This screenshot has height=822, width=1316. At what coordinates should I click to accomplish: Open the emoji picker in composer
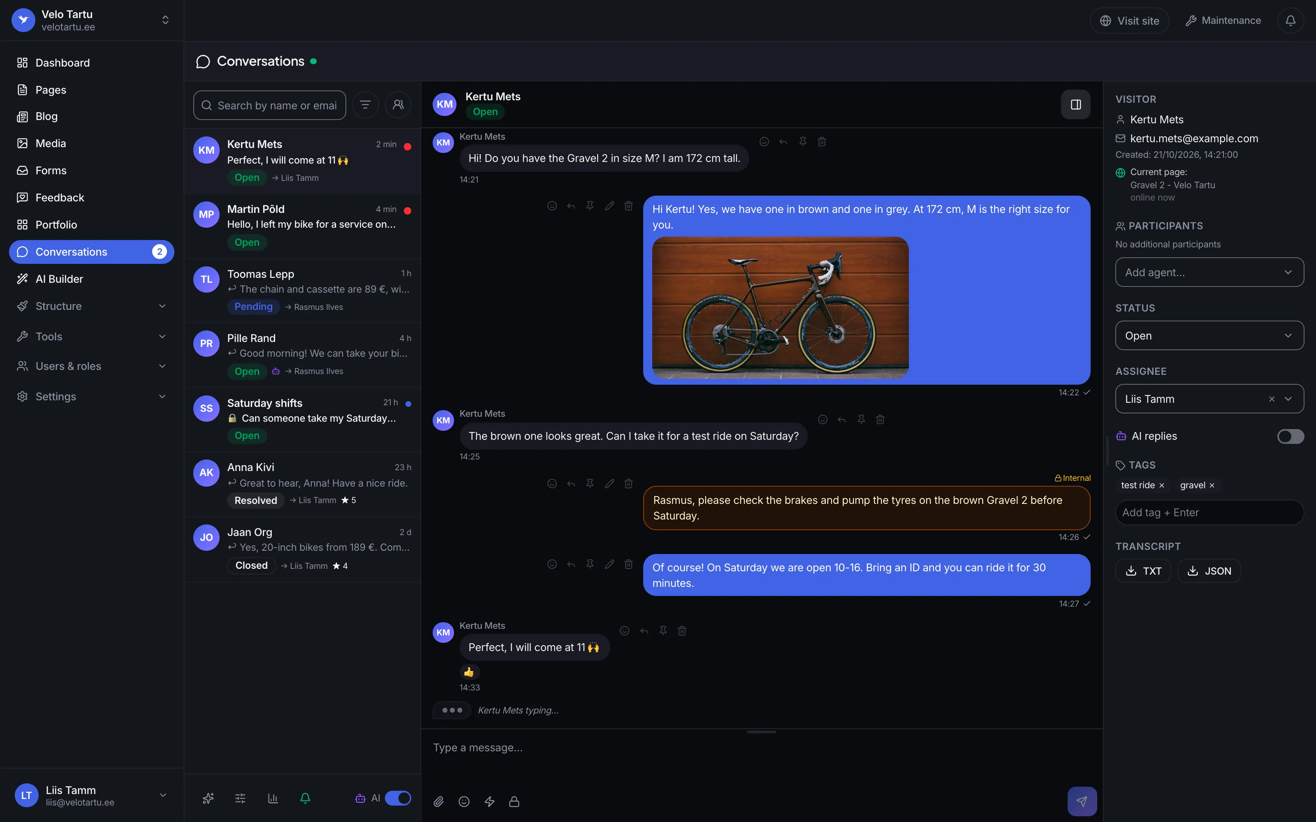[x=464, y=801]
